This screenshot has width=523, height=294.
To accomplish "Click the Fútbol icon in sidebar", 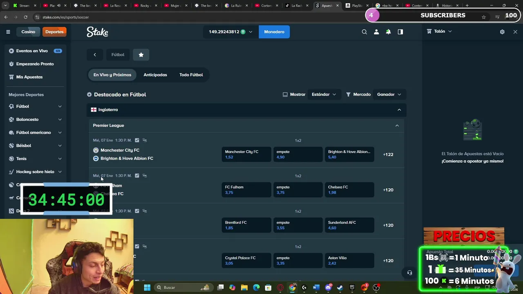I will tap(11, 106).
